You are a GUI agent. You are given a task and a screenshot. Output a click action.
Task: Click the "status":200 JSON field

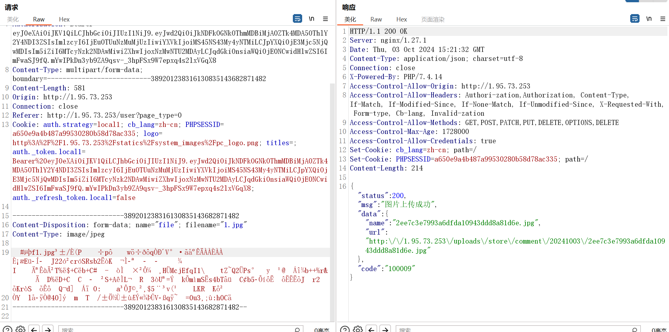(382, 195)
